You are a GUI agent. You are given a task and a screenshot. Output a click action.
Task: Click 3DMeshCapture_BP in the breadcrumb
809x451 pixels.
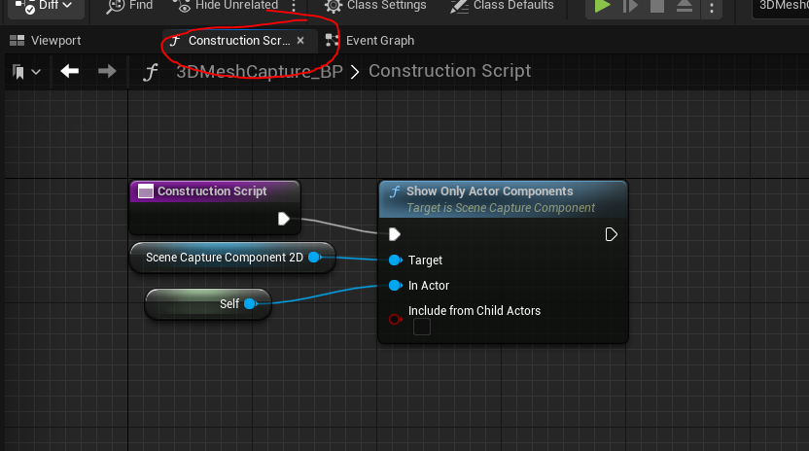point(260,71)
